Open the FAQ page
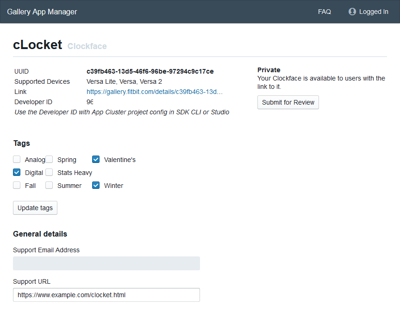The height and width of the screenshot is (318, 400). point(324,12)
